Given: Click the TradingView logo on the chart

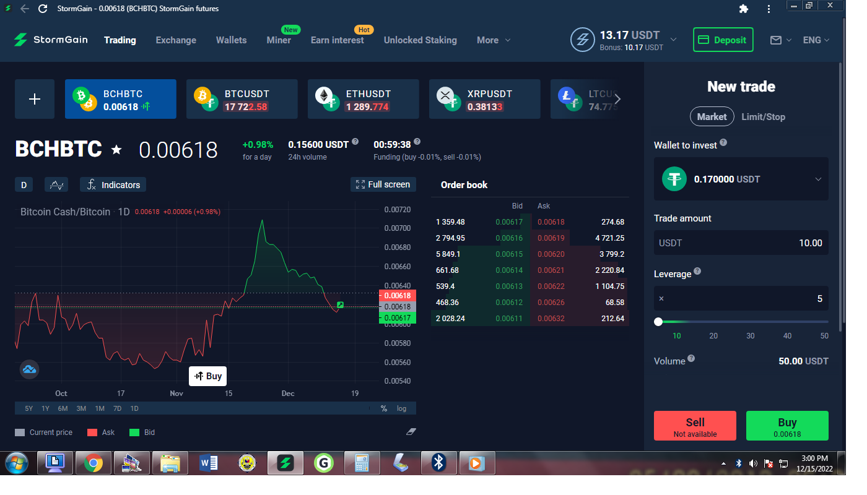Looking at the screenshot, I should click(x=29, y=369).
